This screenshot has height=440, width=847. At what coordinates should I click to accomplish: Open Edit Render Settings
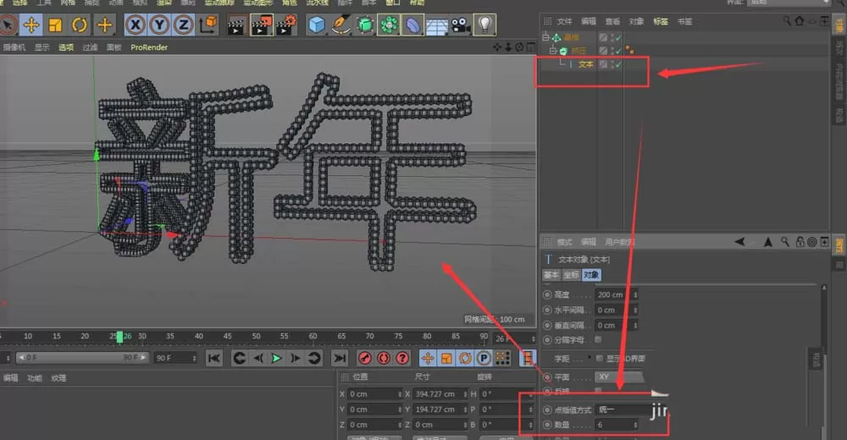coord(285,25)
